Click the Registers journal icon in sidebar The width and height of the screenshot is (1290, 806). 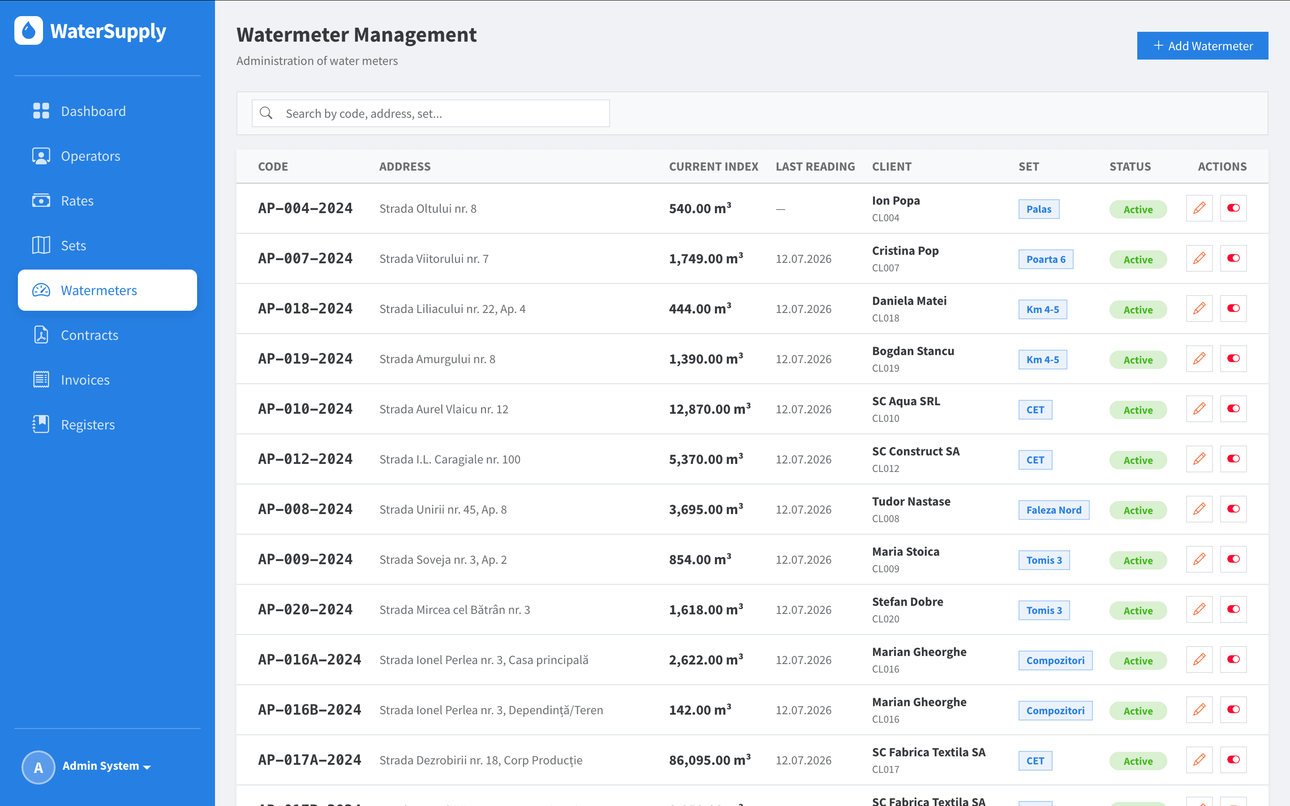pyautogui.click(x=41, y=424)
